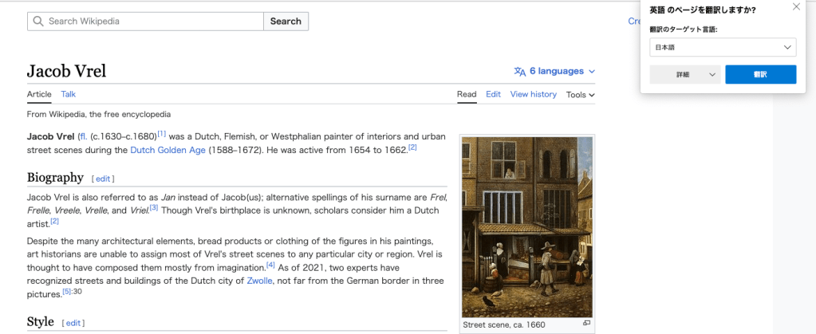816x334 pixels.
Task: Expand the 詳細 options dropdown
Action: [686, 74]
